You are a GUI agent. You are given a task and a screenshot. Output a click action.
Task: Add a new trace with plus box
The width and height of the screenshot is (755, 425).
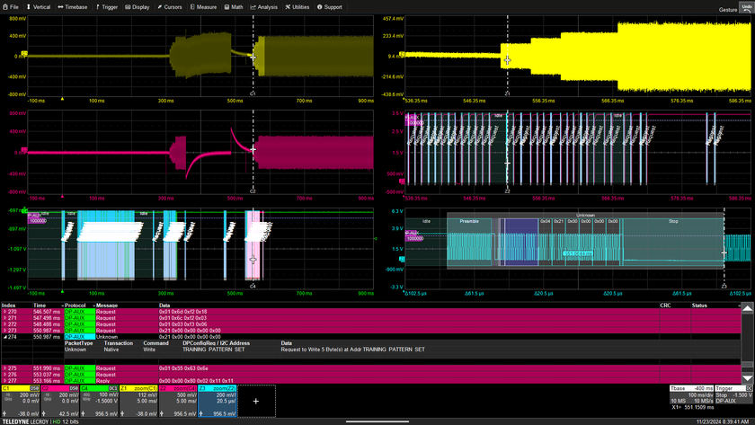255,401
